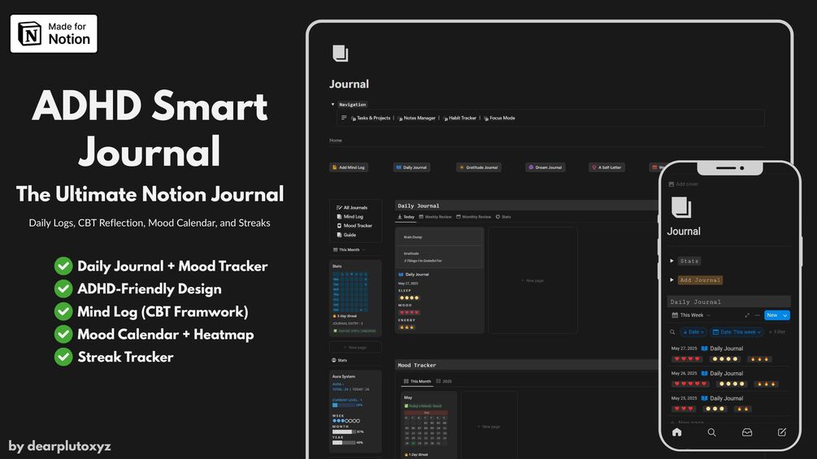Click the A Self-Letter button
The width and height of the screenshot is (817, 459).
[606, 167]
